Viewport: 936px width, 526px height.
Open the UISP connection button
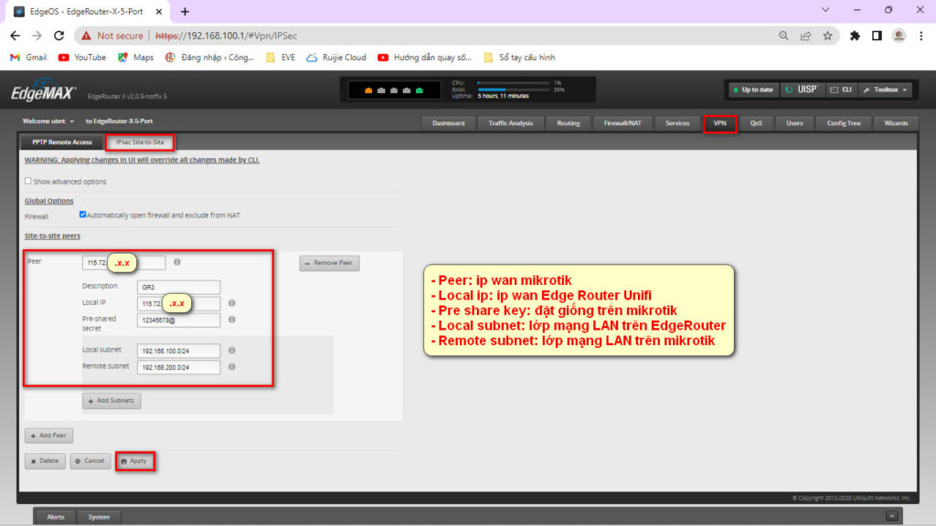click(x=801, y=89)
